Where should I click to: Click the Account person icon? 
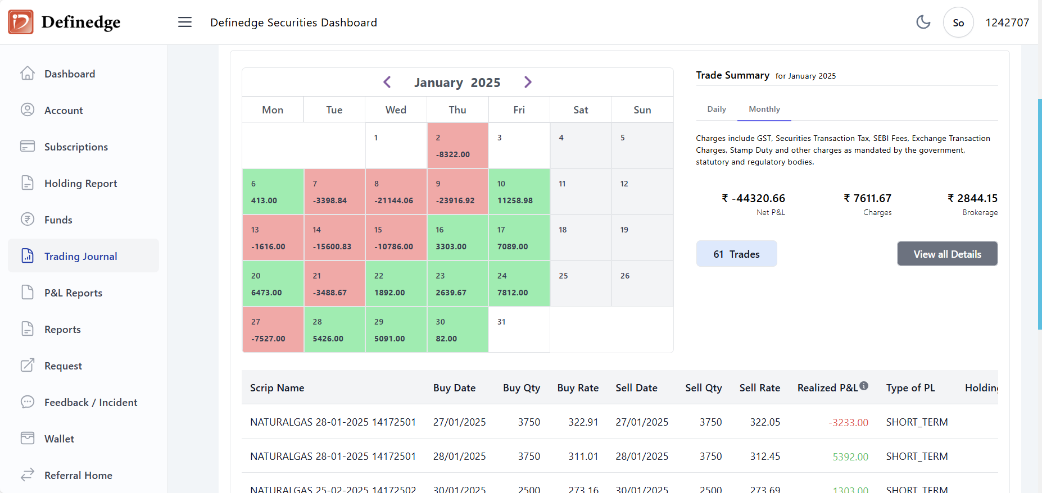point(28,110)
